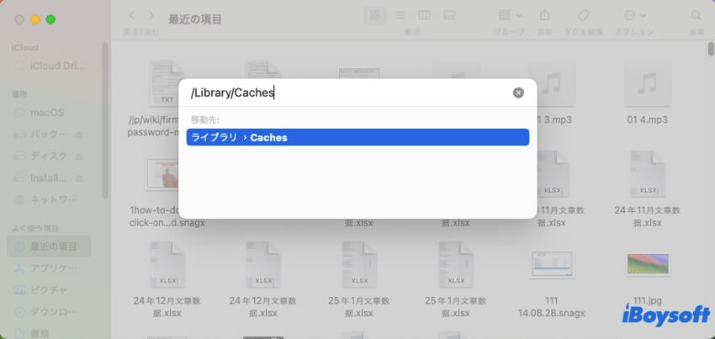Switch Finder to column view

coord(424,15)
